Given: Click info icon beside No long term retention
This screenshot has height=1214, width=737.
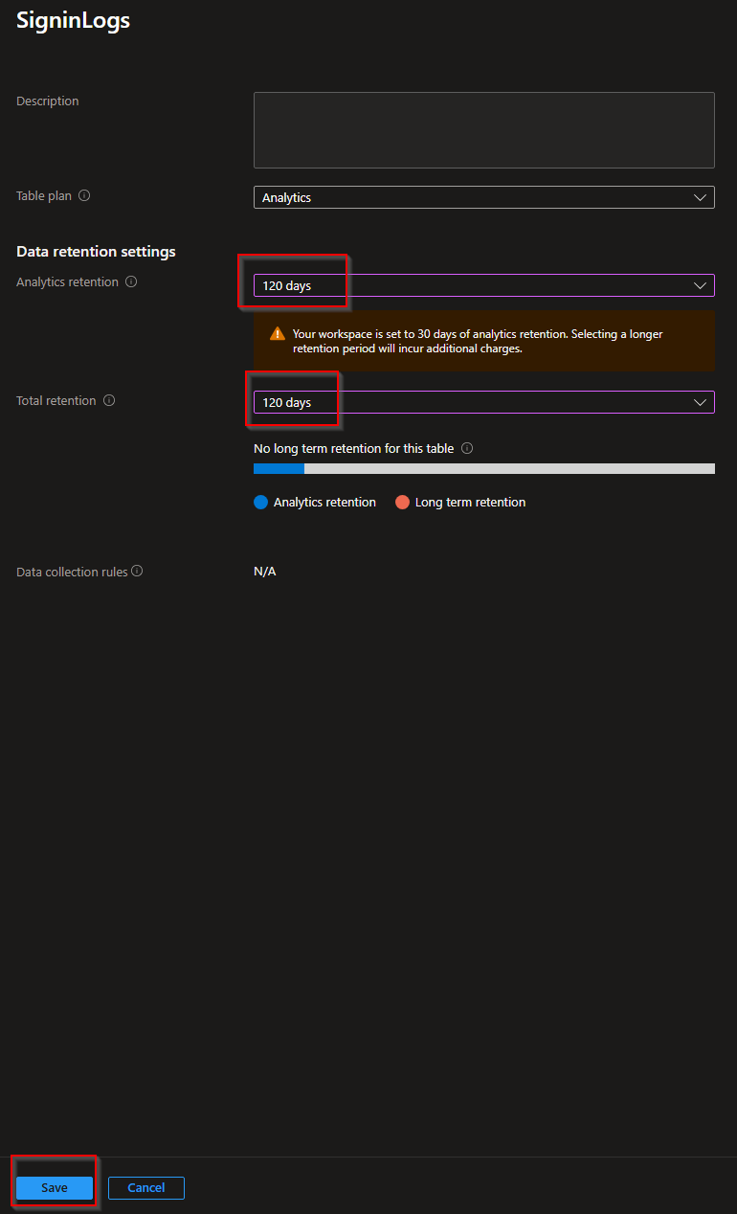Looking at the screenshot, I should pyautogui.click(x=467, y=448).
